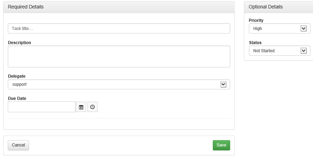
Task: Click the Description field label
Action: pyautogui.click(x=19, y=43)
